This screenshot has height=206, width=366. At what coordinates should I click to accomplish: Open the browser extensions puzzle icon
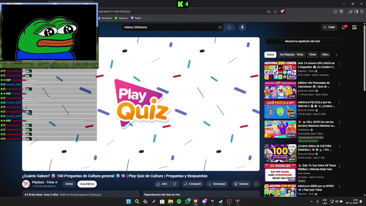pyautogui.click(x=336, y=11)
